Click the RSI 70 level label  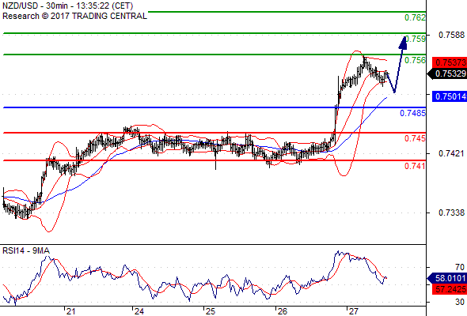(460, 267)
